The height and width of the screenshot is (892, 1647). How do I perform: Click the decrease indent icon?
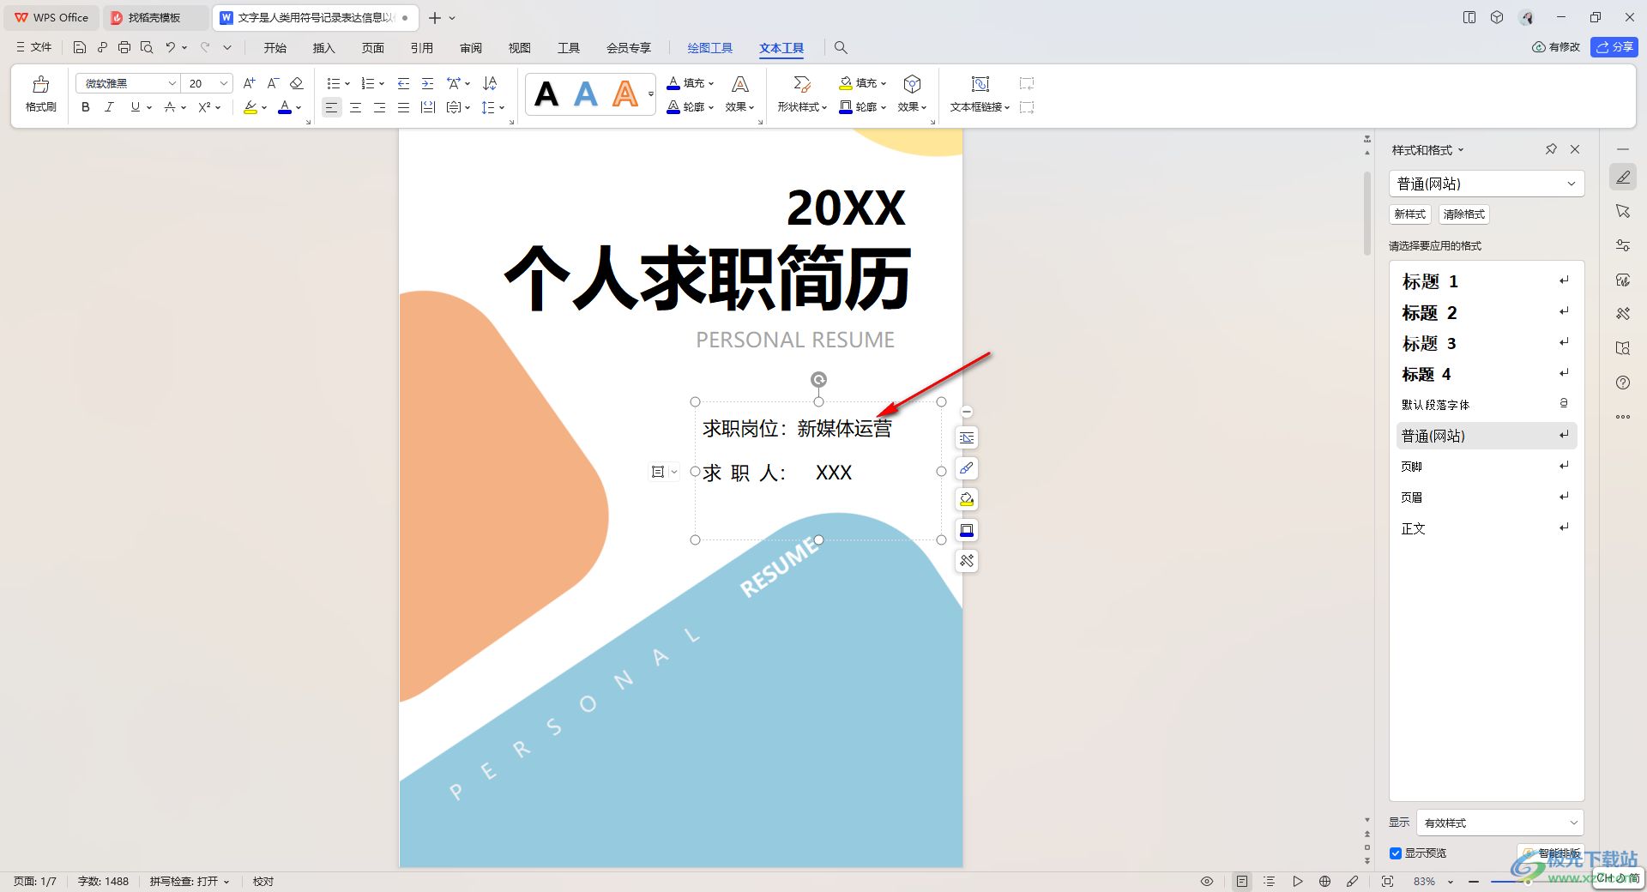coord(403,83)
